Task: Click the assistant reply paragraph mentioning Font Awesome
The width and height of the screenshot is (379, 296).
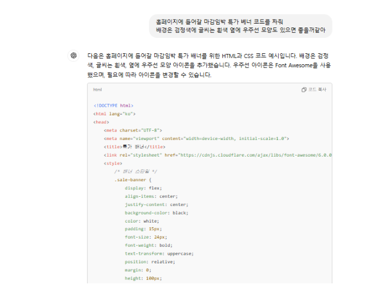Action: (209, 65)
